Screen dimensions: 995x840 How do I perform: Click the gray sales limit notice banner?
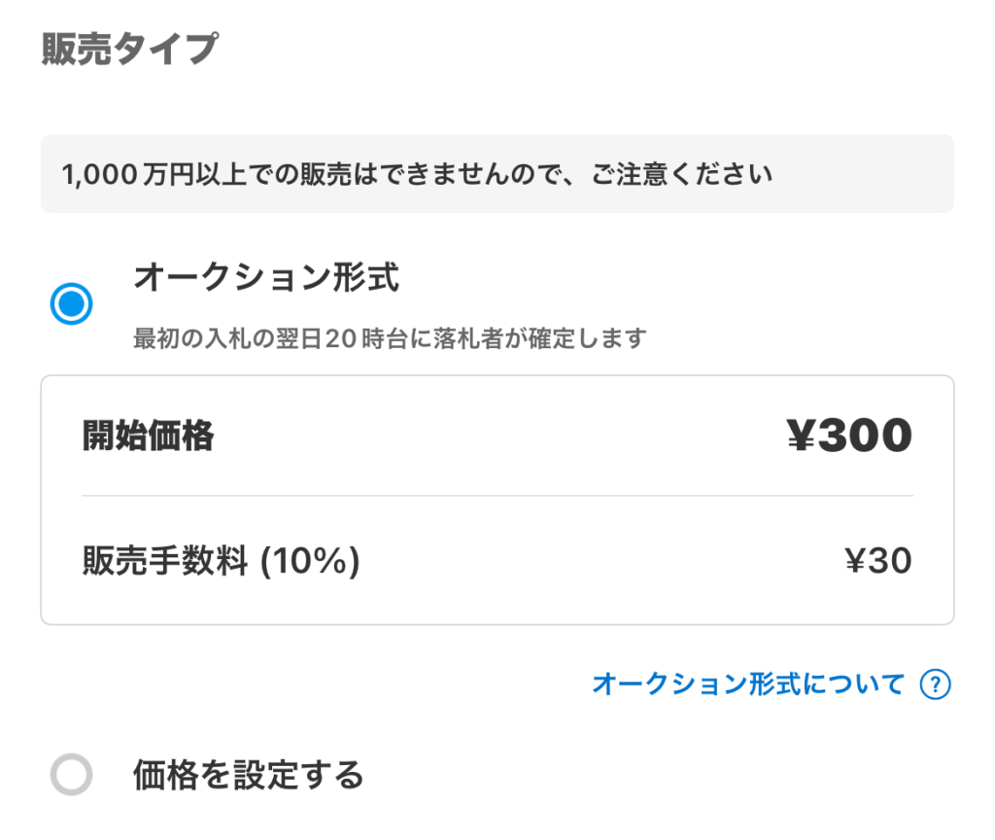click(x=497, y=174)
